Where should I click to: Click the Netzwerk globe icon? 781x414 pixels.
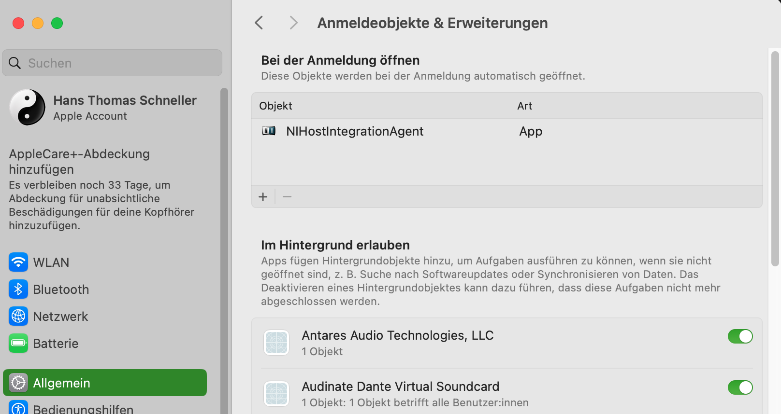coord(18,317)
